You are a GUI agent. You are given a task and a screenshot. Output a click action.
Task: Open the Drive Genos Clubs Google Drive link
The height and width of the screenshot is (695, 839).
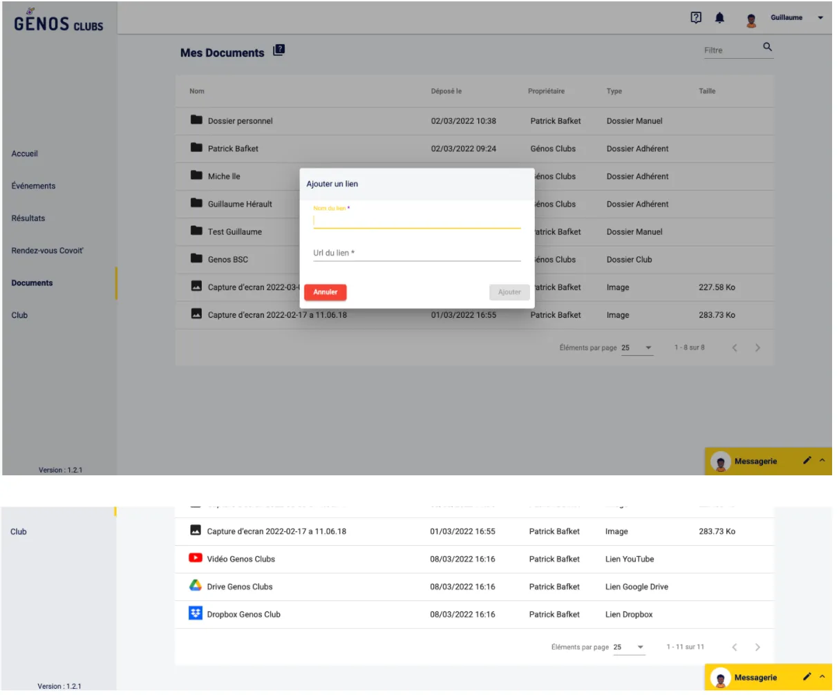point(239,587)
